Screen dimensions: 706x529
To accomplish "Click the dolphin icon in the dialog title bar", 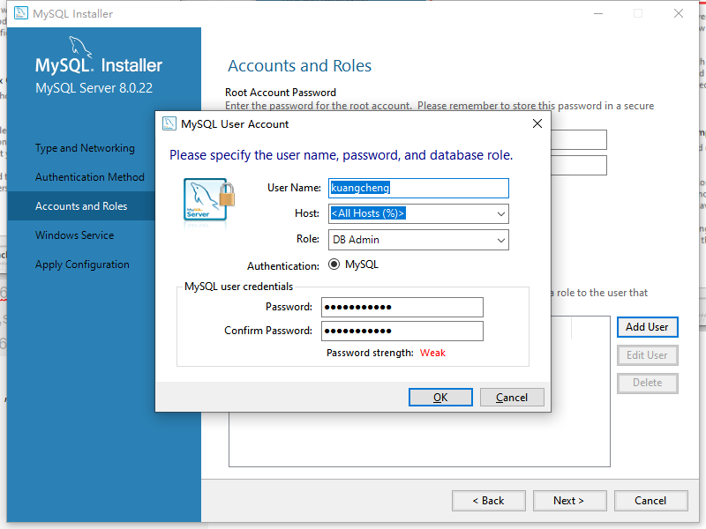I will 169,124.
